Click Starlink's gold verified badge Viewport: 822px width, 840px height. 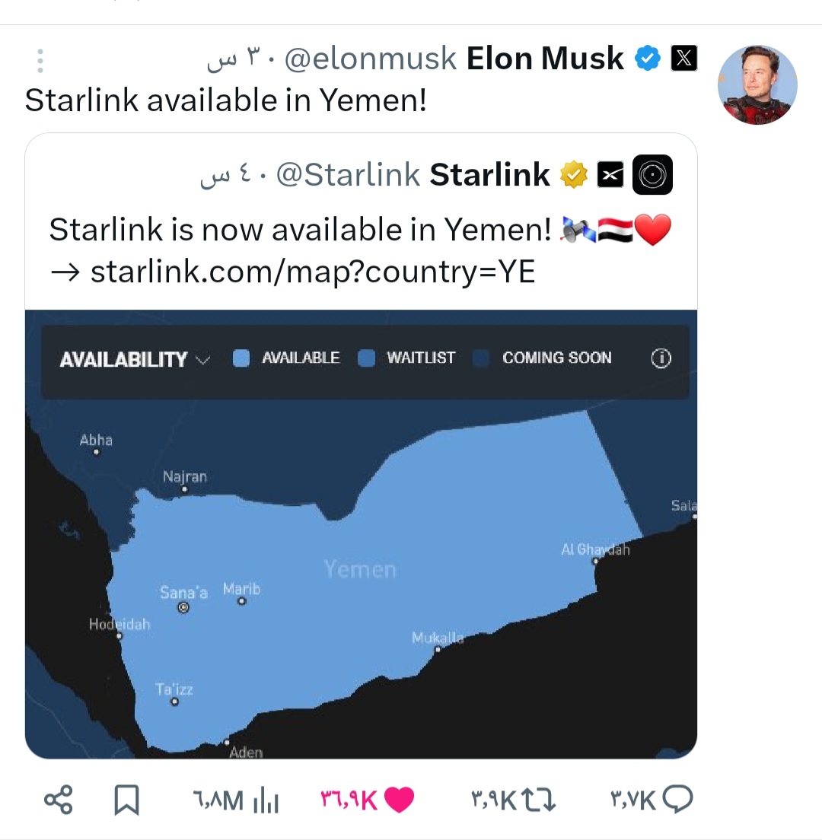(x=574, y=175)
